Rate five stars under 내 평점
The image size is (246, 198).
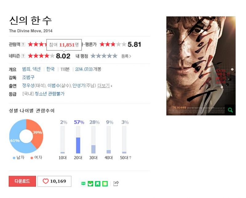coord(115,56)
